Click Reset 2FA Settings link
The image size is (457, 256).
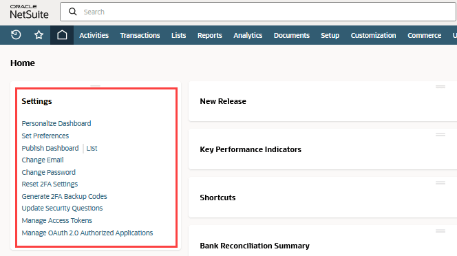point(50,184)
